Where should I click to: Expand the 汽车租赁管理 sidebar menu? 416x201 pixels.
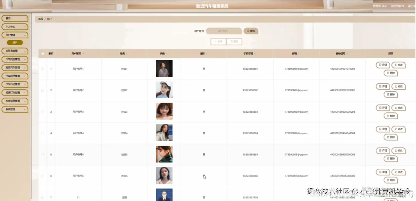15,76
